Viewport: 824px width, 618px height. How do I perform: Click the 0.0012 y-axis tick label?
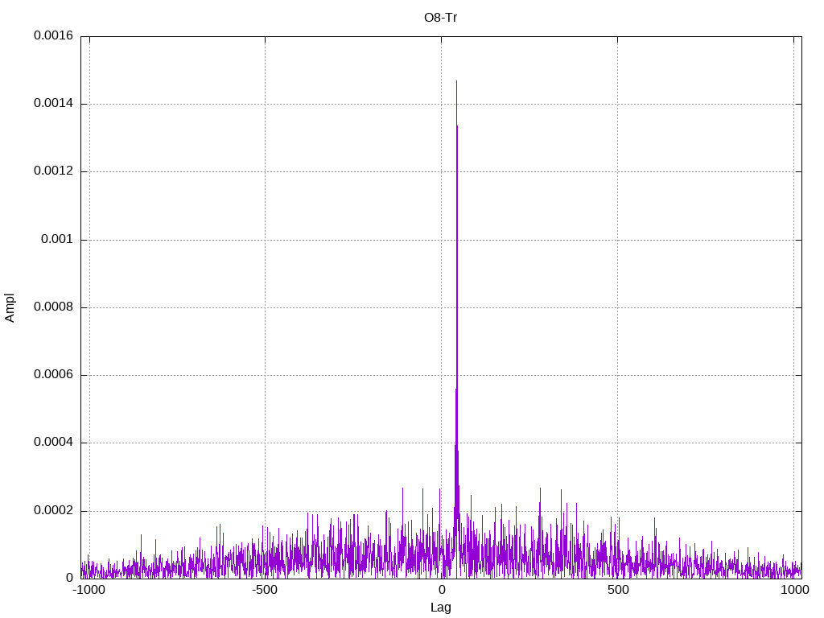(53, 171)
